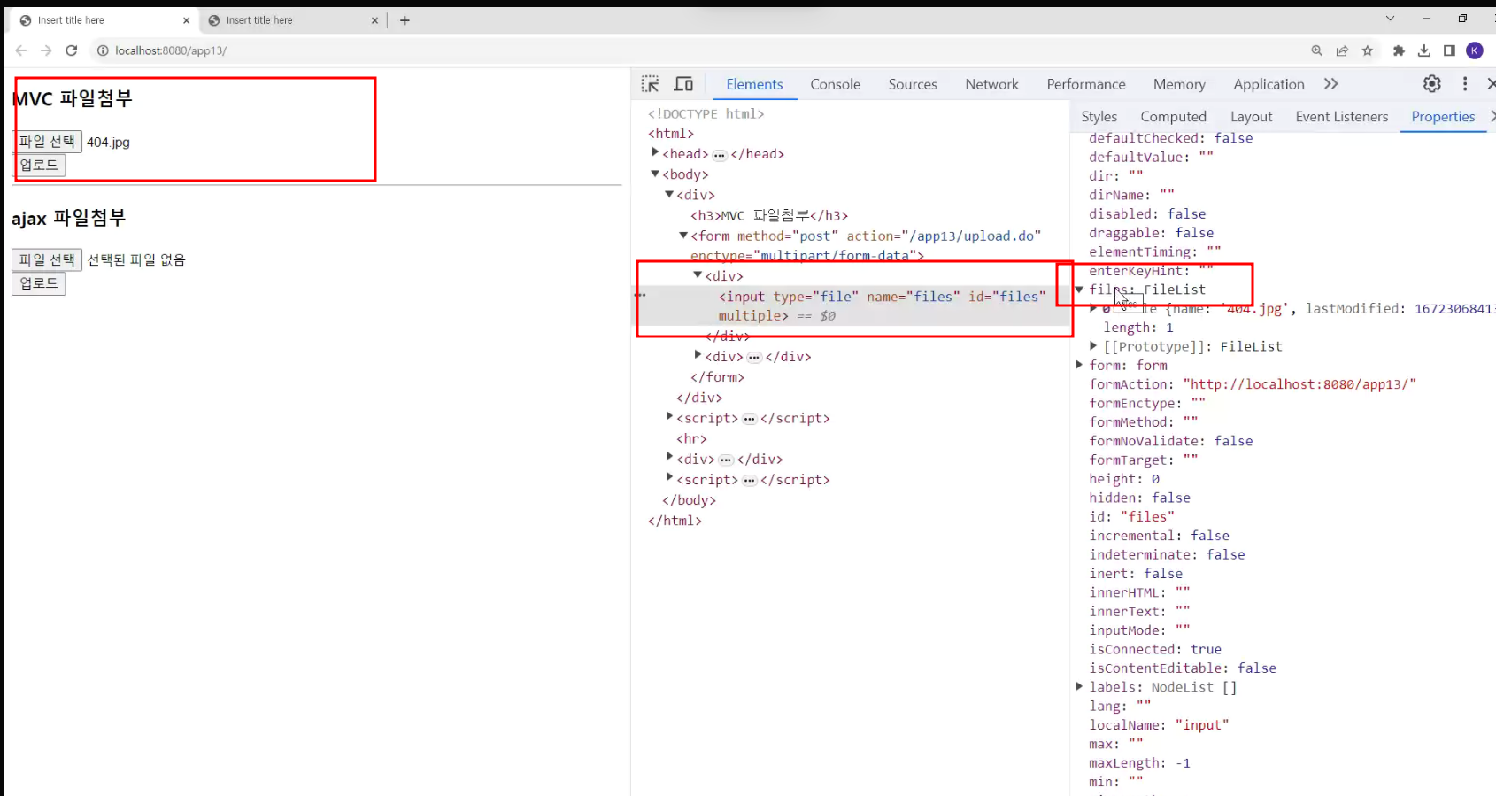Viewport: 1496px width, 796px height.
Task: Click the ajax 파일첨부 heading
Action: 69,218
